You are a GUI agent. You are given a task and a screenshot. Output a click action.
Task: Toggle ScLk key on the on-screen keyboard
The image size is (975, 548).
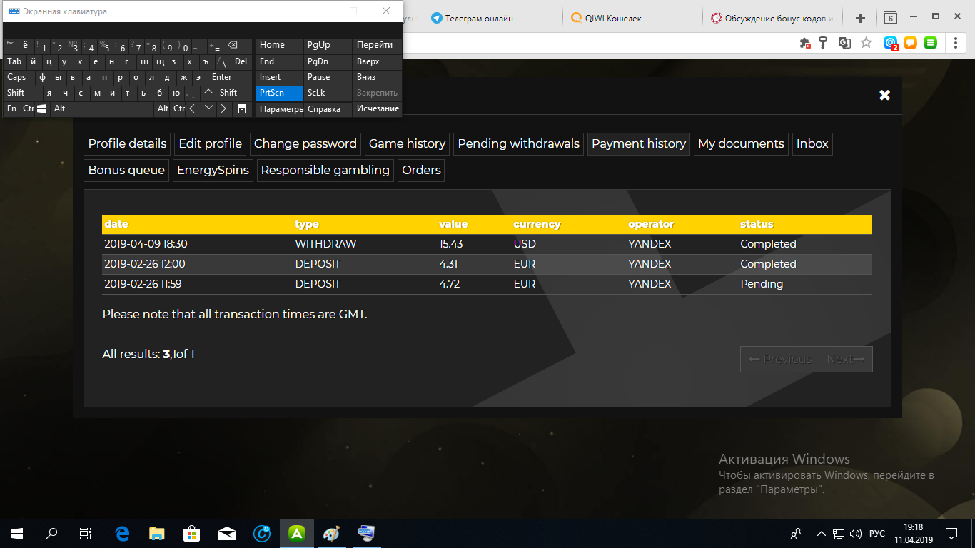tap(317, 93)
